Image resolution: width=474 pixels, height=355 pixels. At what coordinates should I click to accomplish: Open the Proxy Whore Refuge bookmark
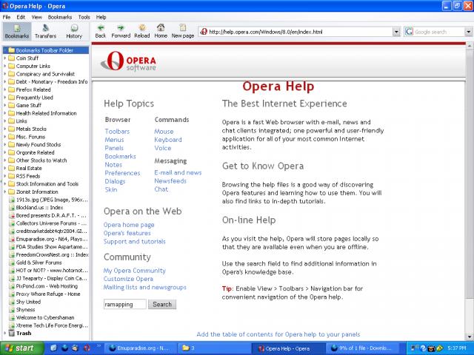tap(44, 294)
